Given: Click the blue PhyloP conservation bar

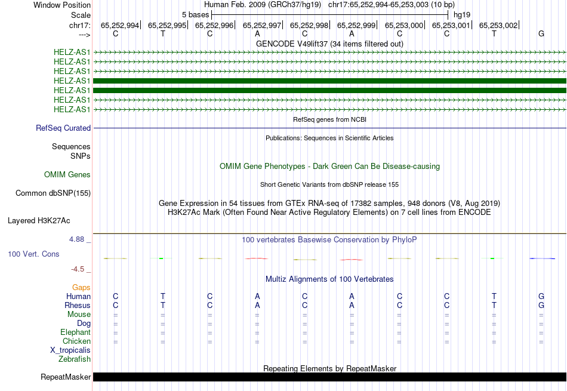Looking at the screenshot, I should coord(542,258).
